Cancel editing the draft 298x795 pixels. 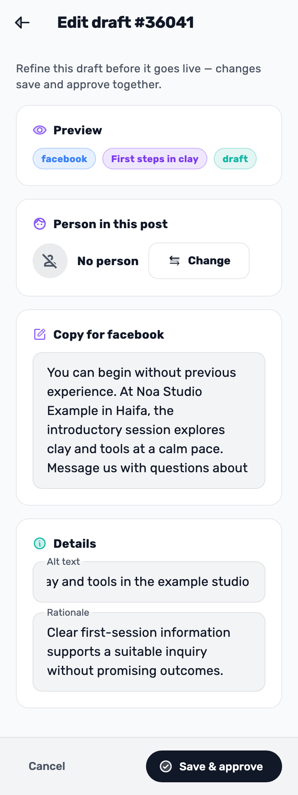47,766
